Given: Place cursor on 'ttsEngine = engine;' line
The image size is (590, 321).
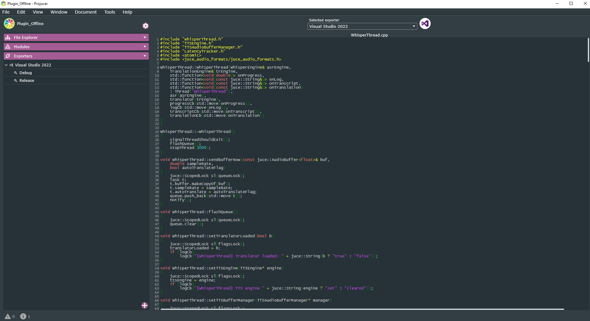Looking at the screenshot, I should [x=192, y=280].
